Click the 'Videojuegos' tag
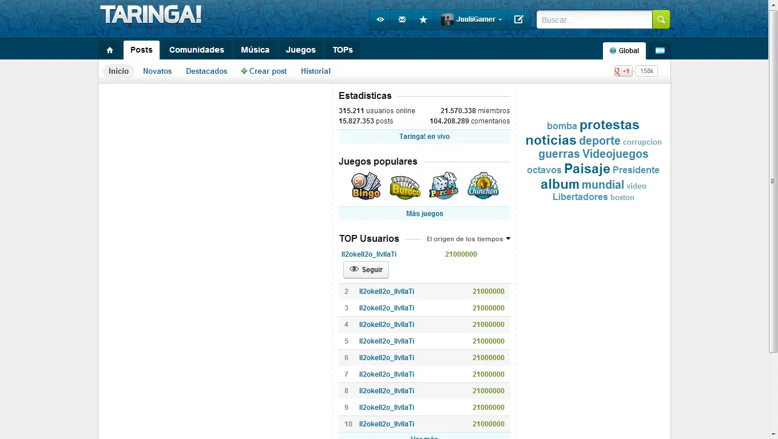This screenshot has width=778, height=439. point(616,154)
